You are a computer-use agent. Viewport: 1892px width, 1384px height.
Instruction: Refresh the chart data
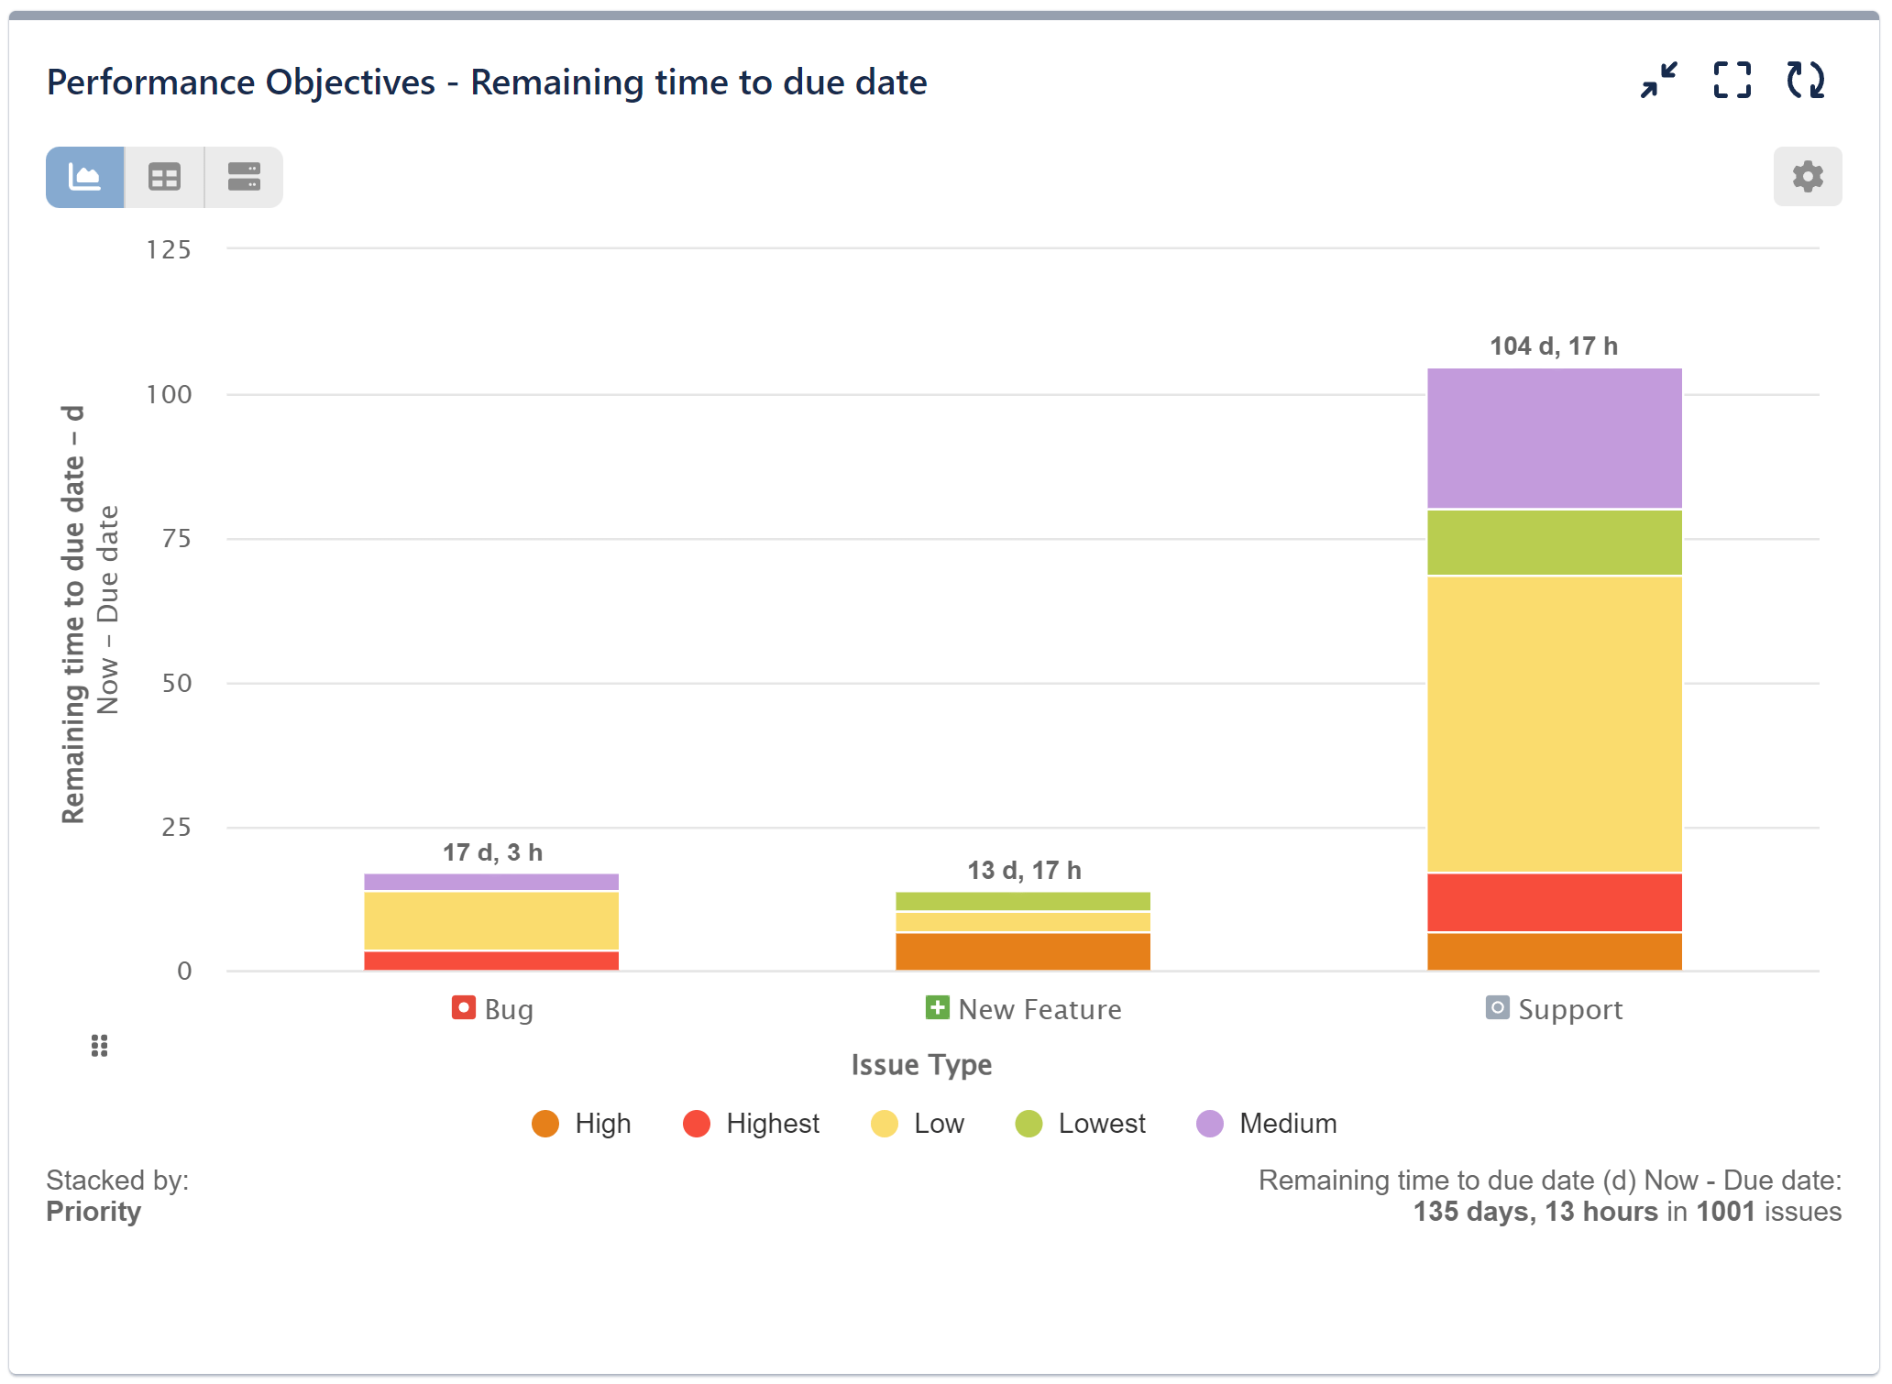1805,82
